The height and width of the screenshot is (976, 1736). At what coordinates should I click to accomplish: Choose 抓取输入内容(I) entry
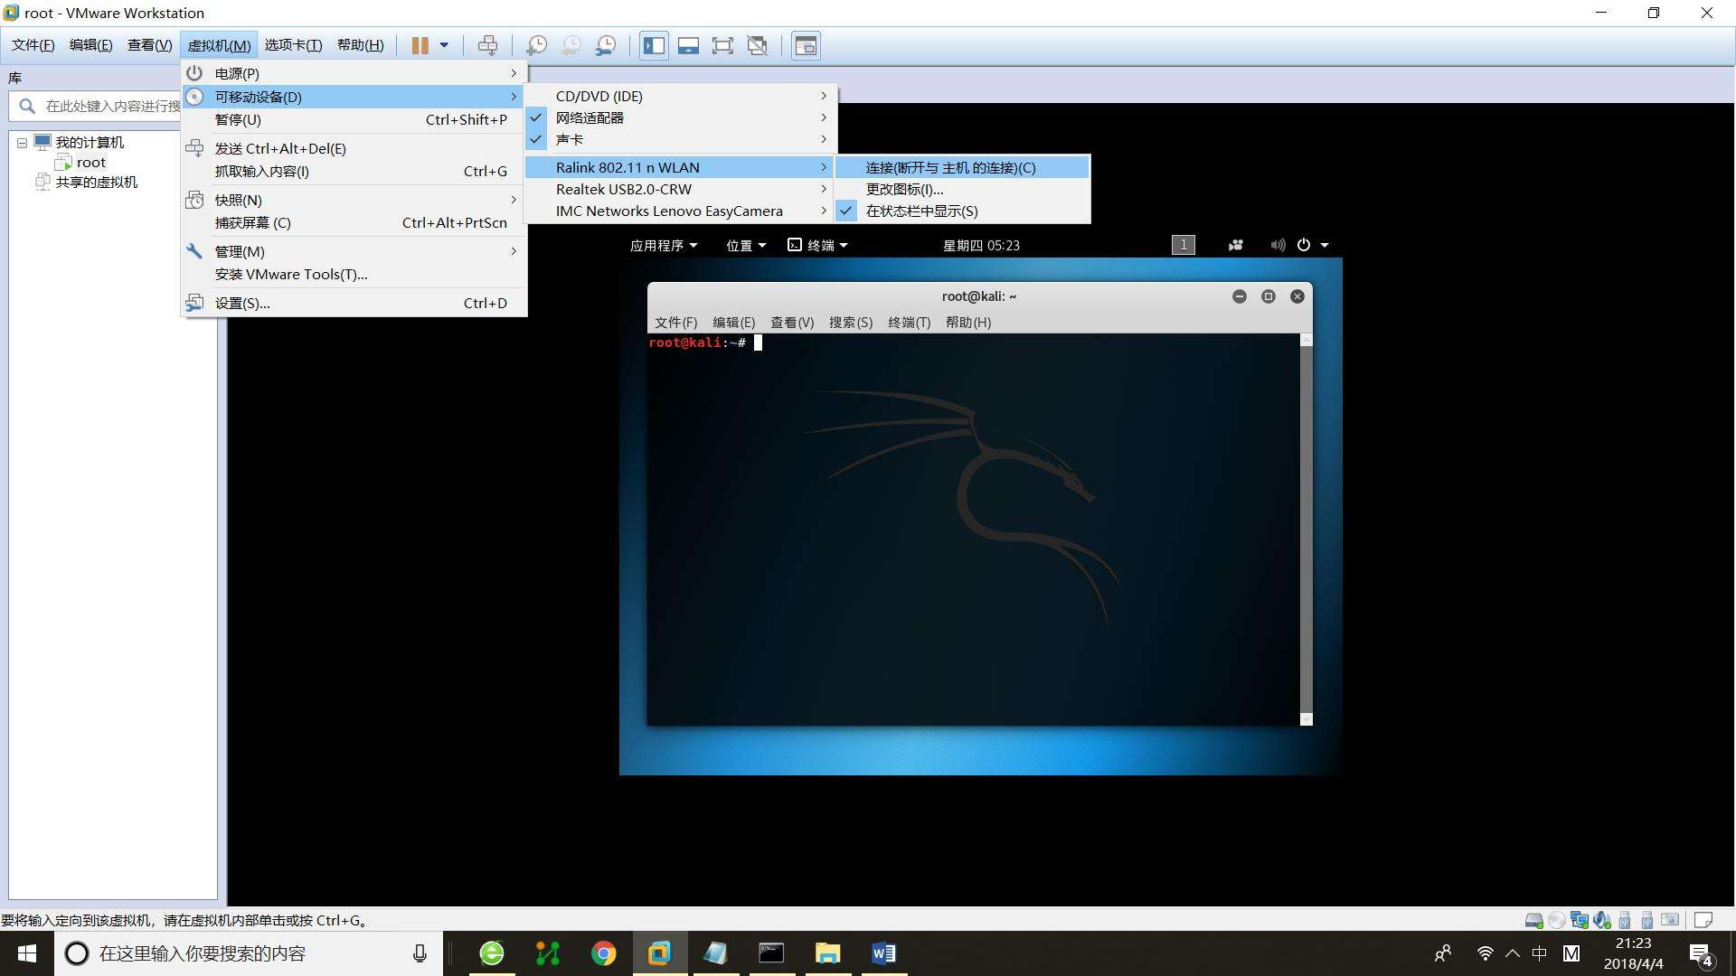coord(354,171)
